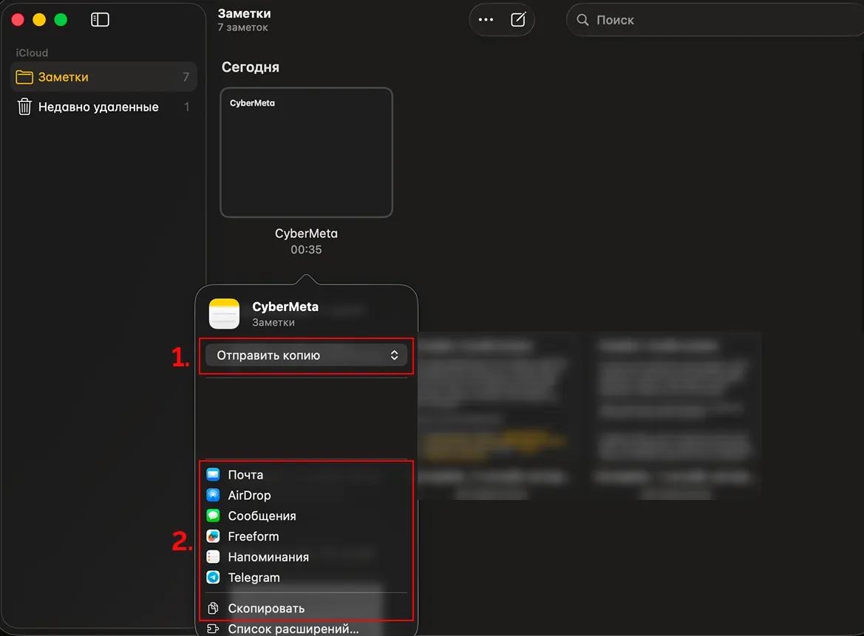
Task: Select the Заметки folder in sidebar
Action: pos(103,77)
